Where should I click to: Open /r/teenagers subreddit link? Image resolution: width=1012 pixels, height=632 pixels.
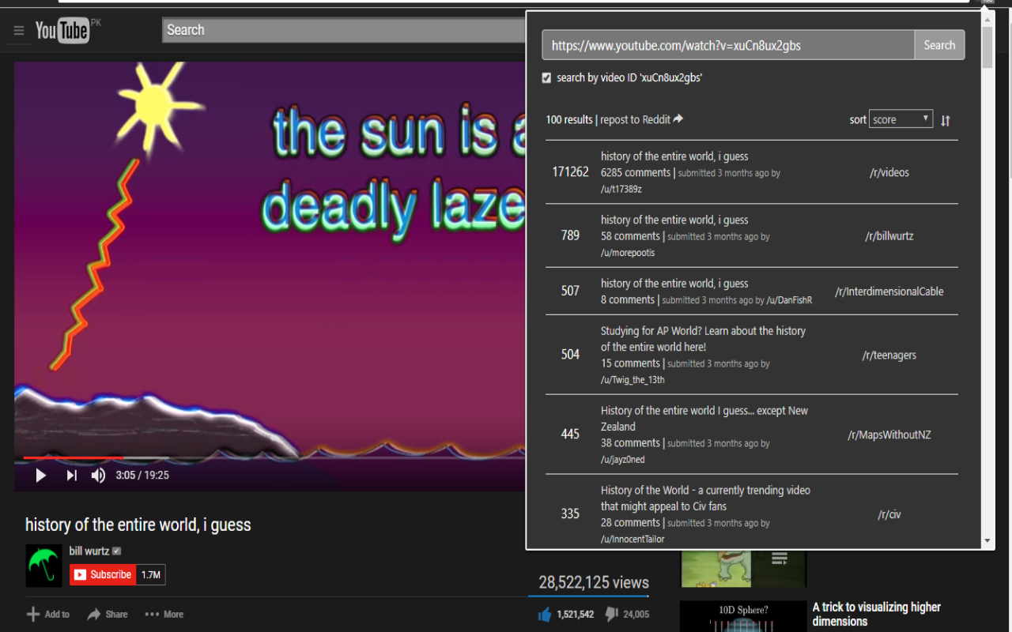tap(889, 355)
